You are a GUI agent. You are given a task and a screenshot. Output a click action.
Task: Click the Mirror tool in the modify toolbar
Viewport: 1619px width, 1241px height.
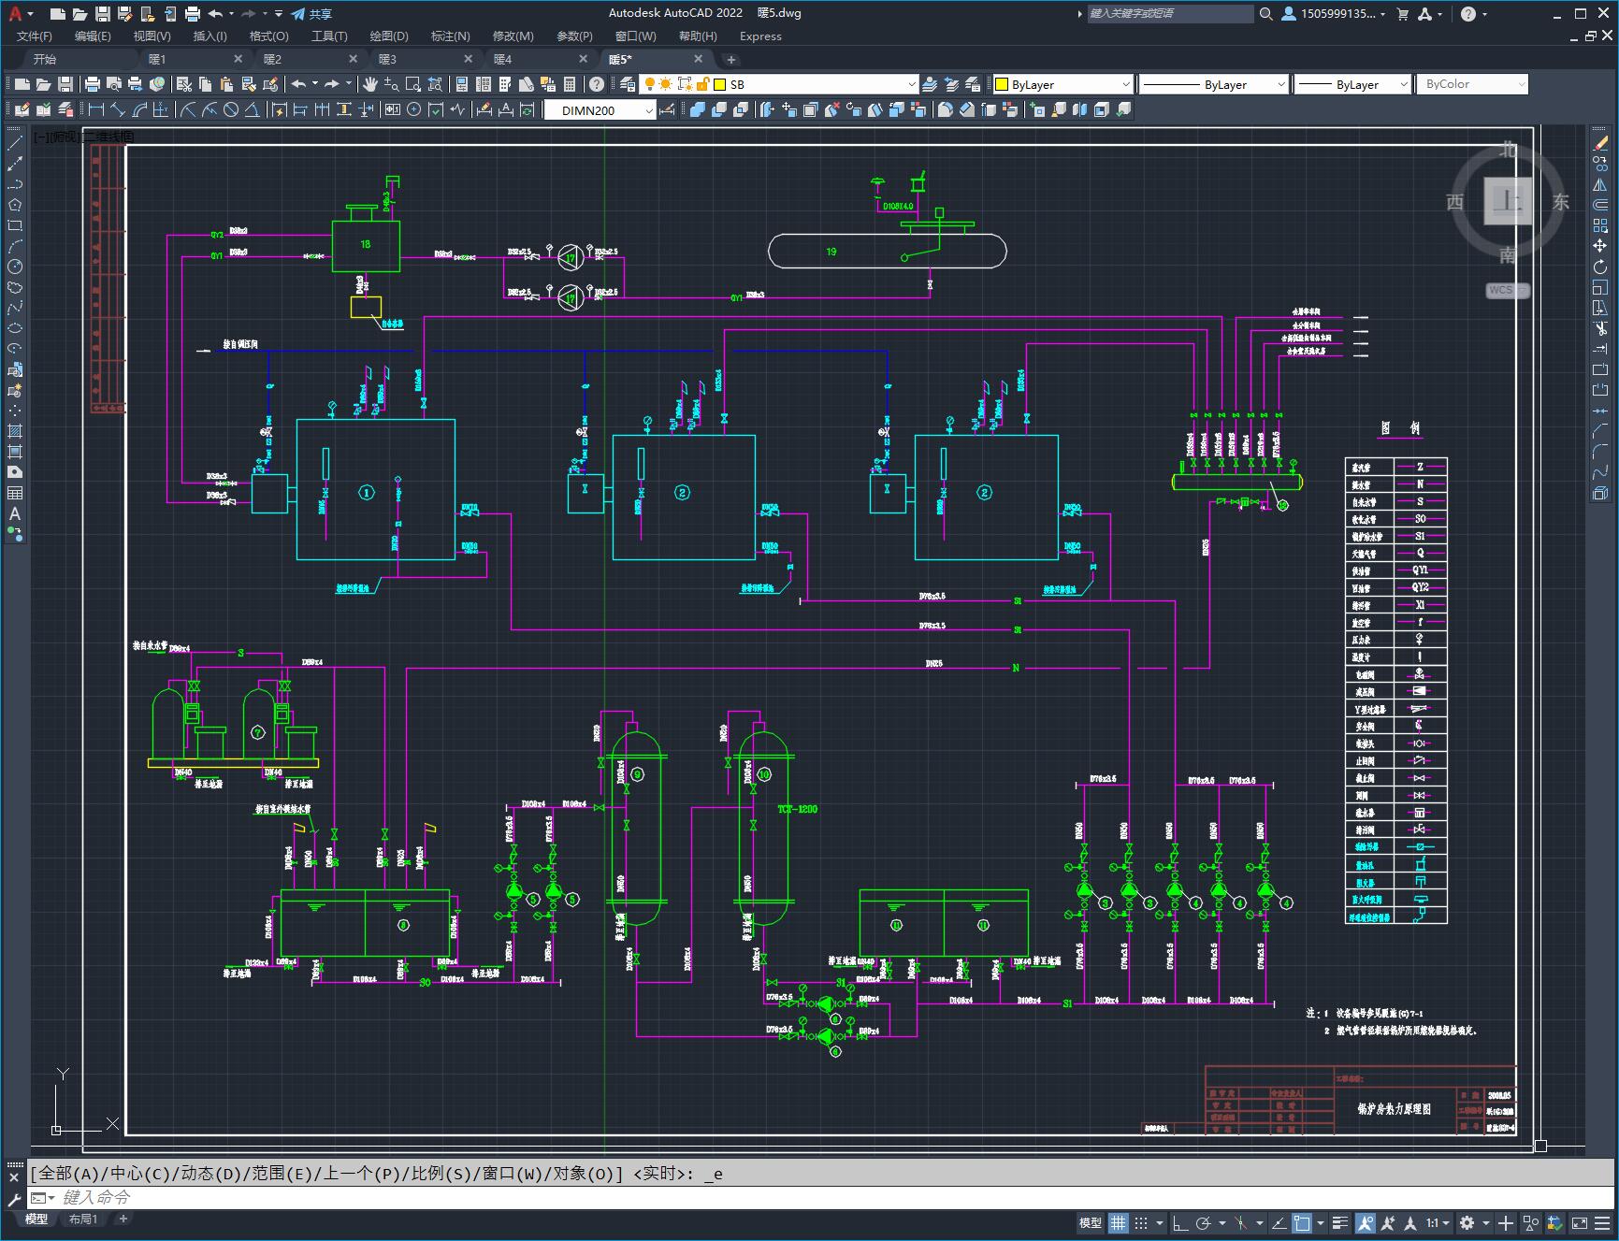(1600, 184)
